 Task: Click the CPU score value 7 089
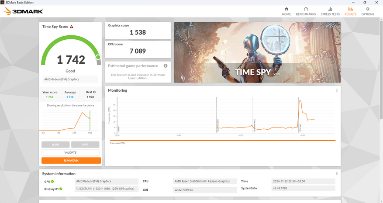tap(138, 51)
